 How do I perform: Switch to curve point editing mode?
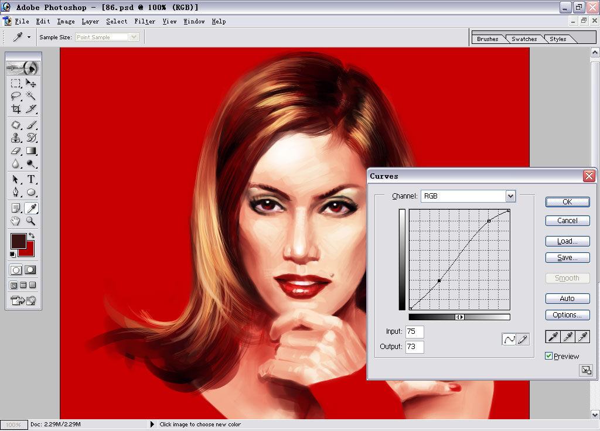[509, 339]
